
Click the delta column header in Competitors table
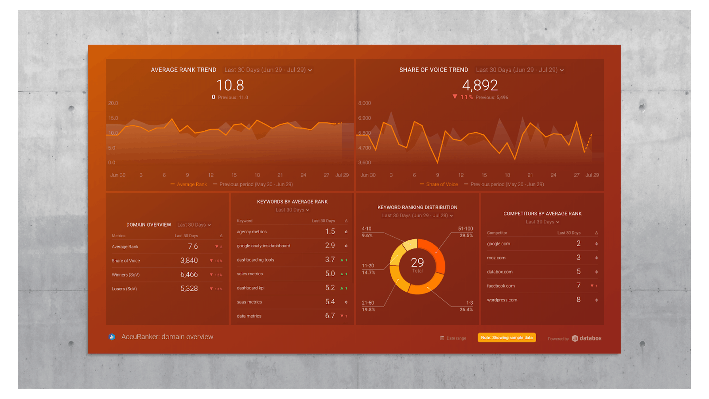(596, 233)
